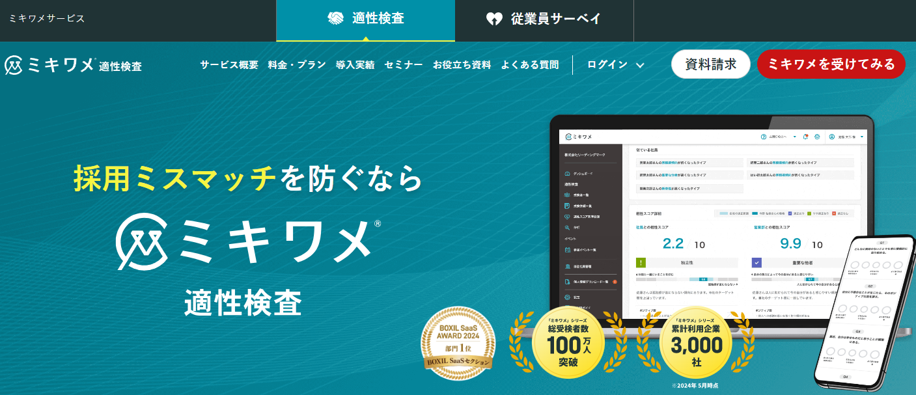
Task: Click the handshake icon on 適性検査 tab
Action: point(335,19)
